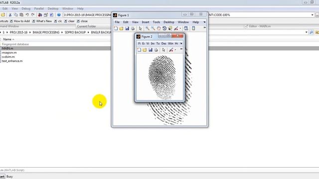Screen dimensions: 319x179
Task: Click Copy icon in MATLAB toolbar
Action: click(15, 15)
